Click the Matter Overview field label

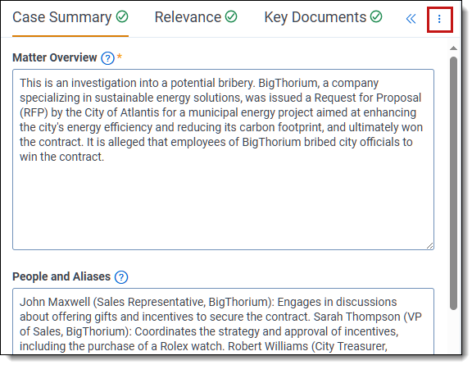tap(54, 57)
